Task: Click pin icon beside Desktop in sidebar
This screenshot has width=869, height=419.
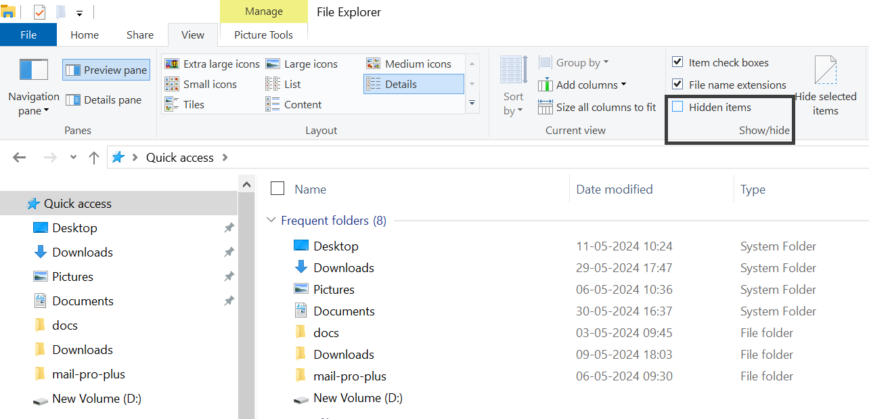Action: pos(229,228)
